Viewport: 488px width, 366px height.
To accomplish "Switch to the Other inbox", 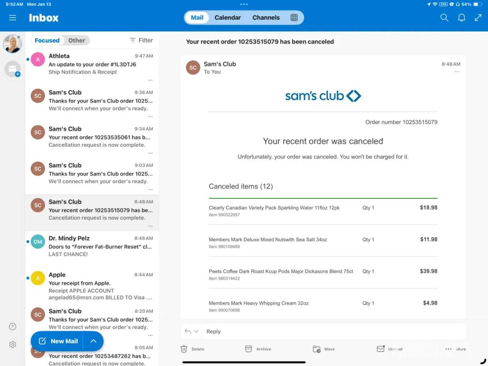I will pyautogui.click(x=76, y=40).
